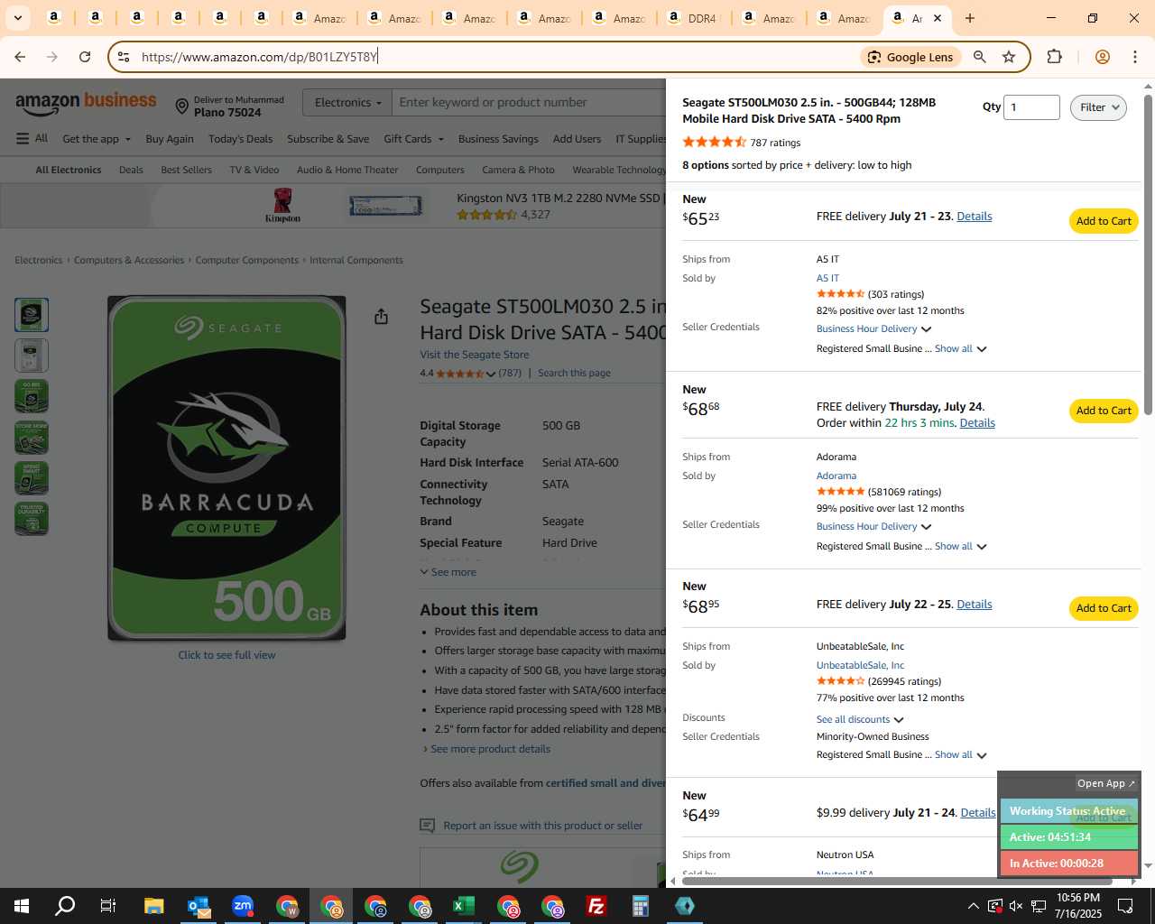Open the Chrome profile avatar icon
Viewport: 1155px width, 924px height.
pos(1102,57)
